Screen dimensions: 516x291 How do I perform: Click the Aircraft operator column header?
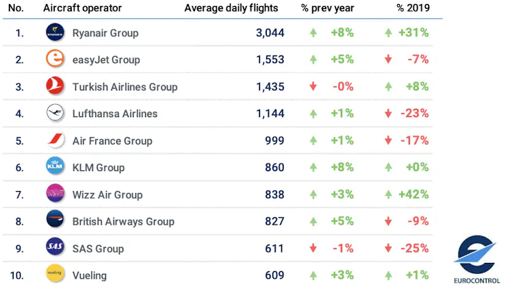point(82,8)
